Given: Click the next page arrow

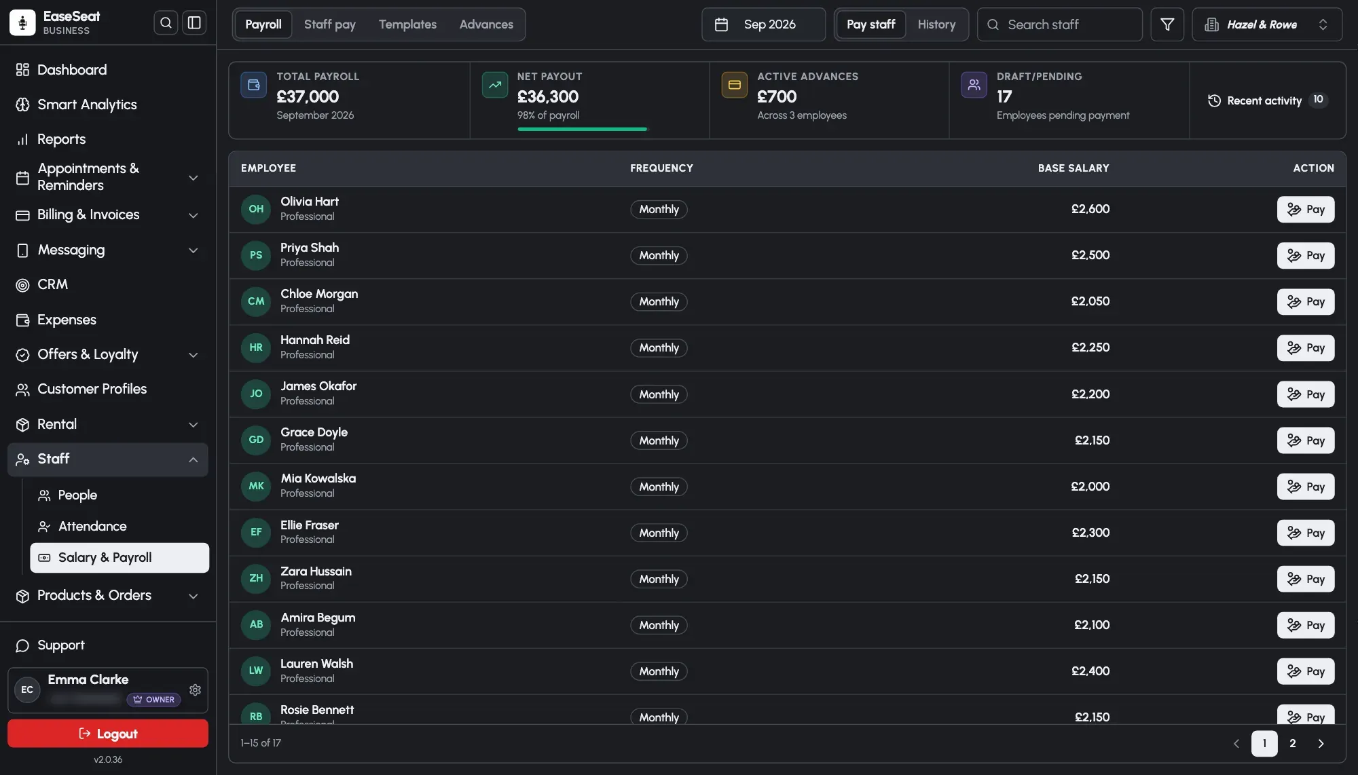Looking at the screenshot, I should (1321, 743).
